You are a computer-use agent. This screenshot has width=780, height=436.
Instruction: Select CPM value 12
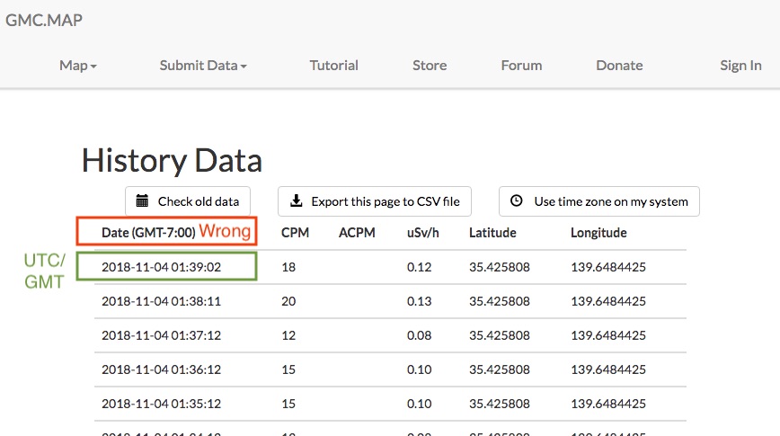click(288, 335)
